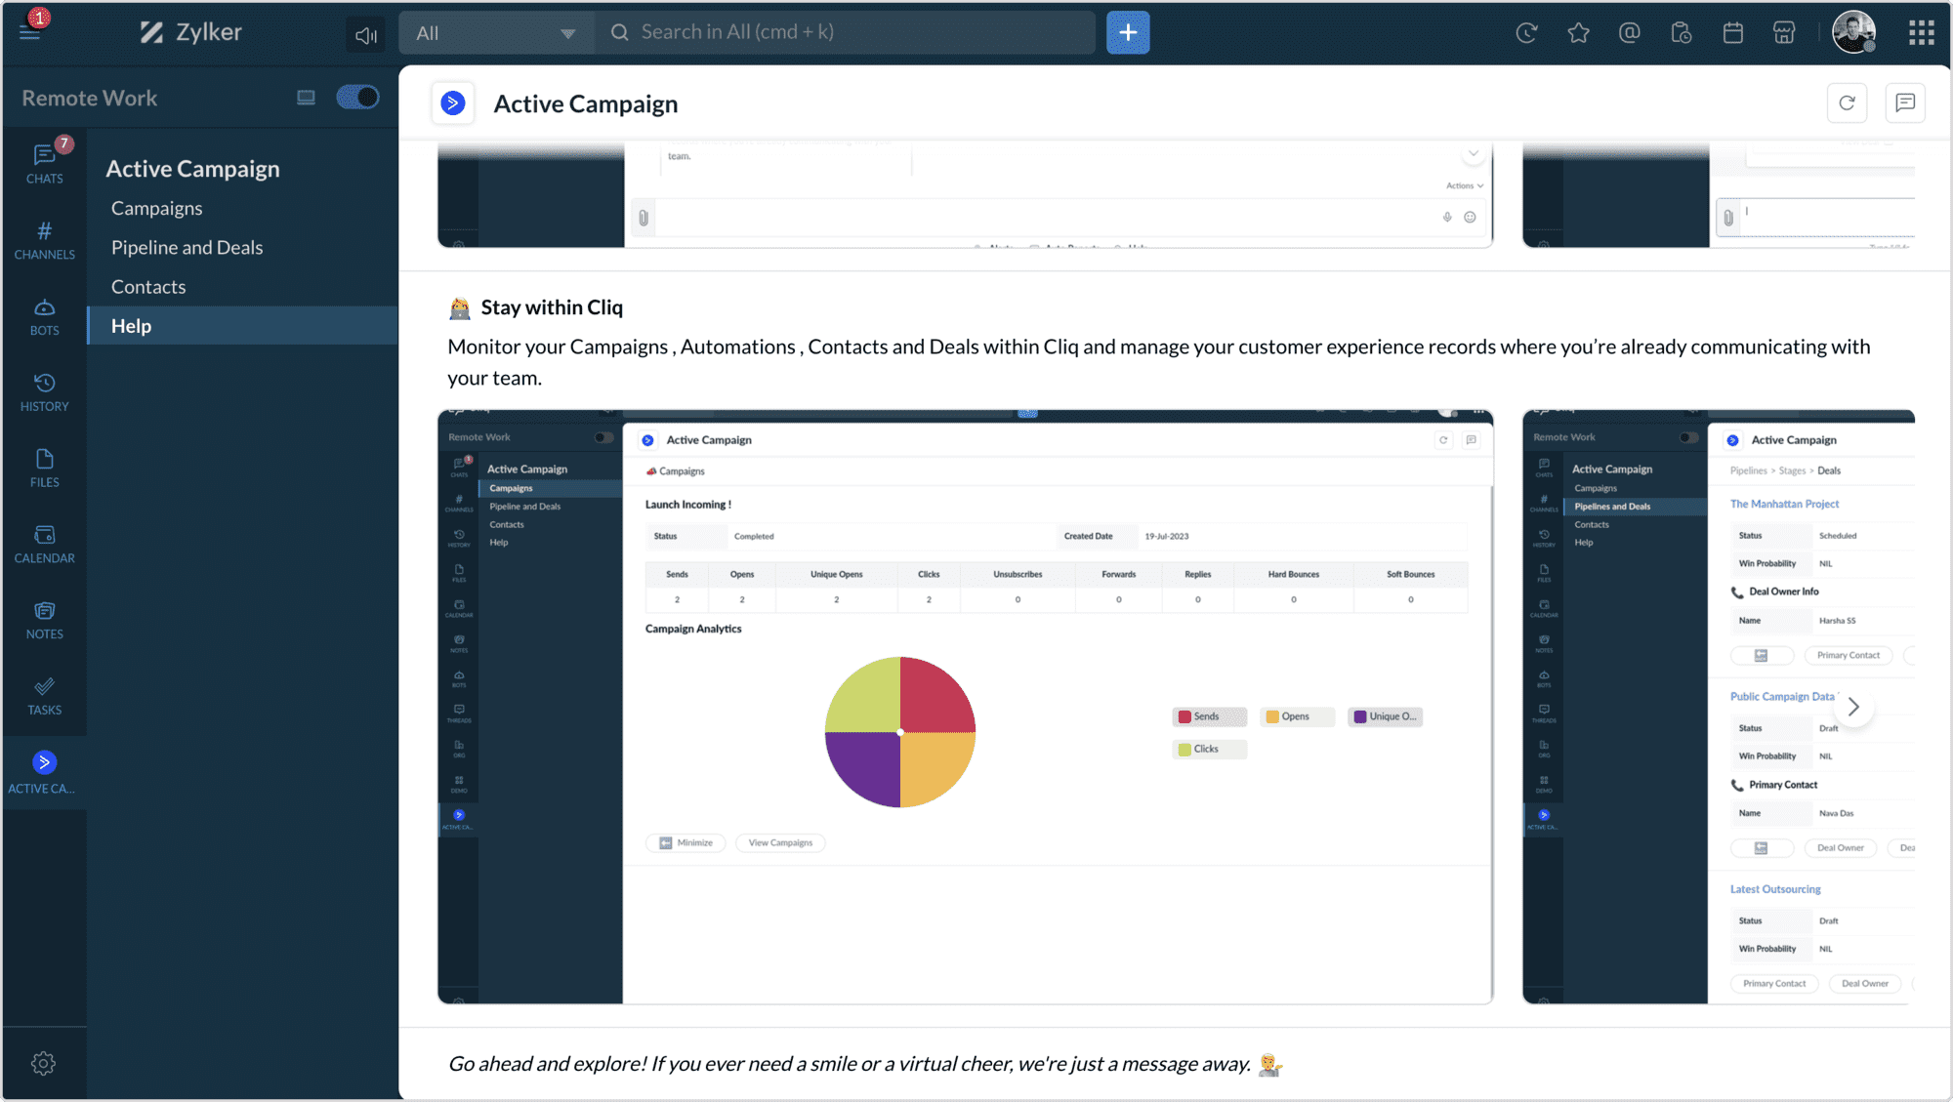Image resolution: width=1953 pixels, height=1102 pixels.
Task: Open Calendar in the sidebar
Action: [x=44, y=545]
